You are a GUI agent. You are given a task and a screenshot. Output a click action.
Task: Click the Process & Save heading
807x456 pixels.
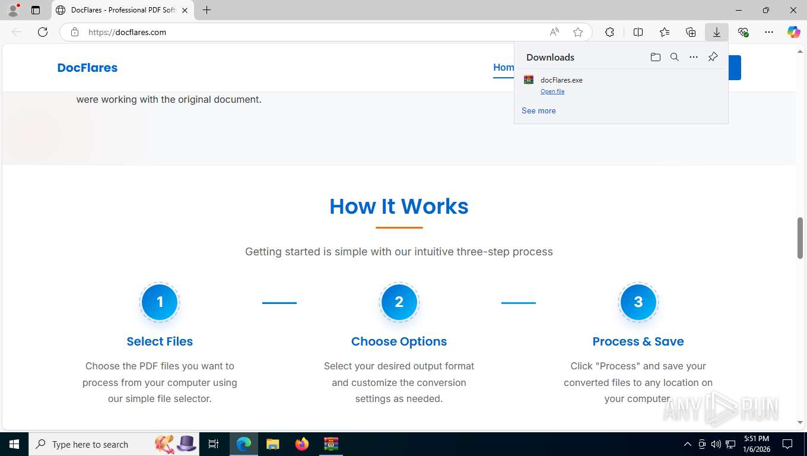[638, 341]
